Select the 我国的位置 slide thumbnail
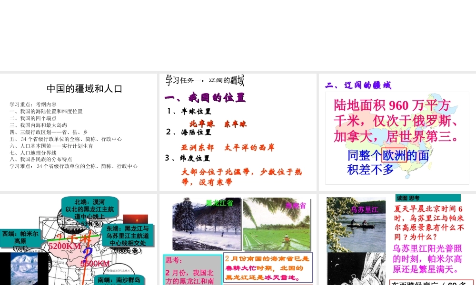The height and width of the screenshot is (285, 476). coord(238,132)
